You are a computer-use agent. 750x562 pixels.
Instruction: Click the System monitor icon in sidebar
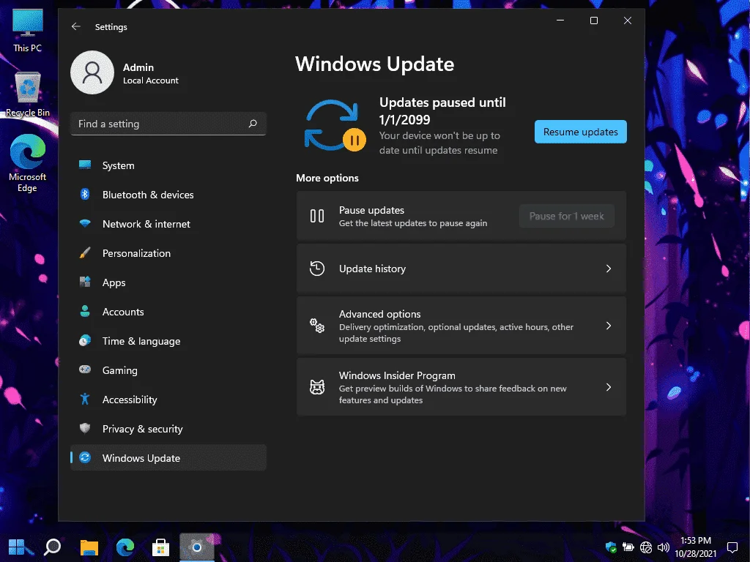point(85,165)
